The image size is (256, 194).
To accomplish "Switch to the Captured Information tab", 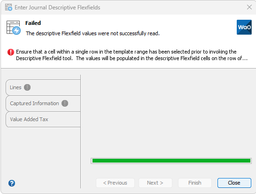I will point(43,103).
